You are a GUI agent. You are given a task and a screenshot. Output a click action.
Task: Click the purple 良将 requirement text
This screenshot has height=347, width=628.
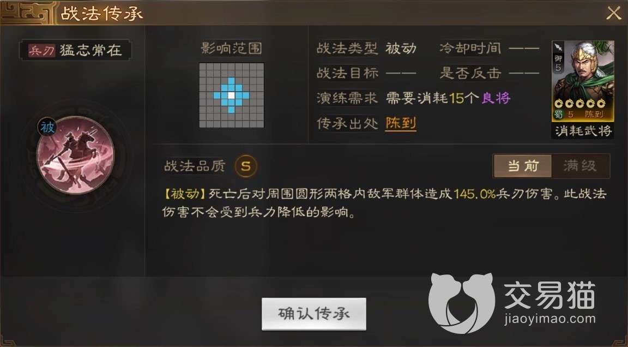click(496, 98)
